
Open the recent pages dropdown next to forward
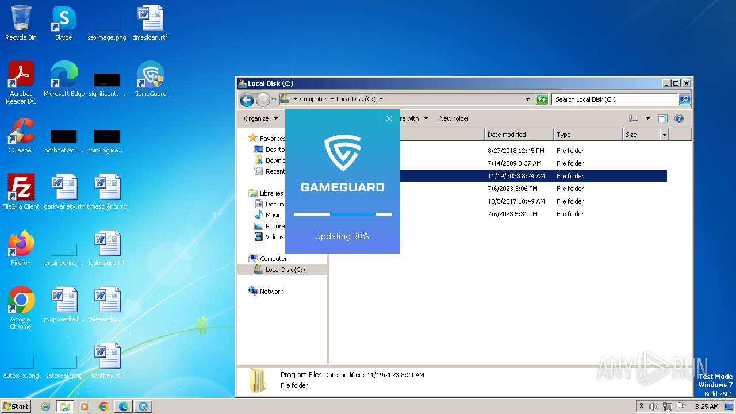274,99
